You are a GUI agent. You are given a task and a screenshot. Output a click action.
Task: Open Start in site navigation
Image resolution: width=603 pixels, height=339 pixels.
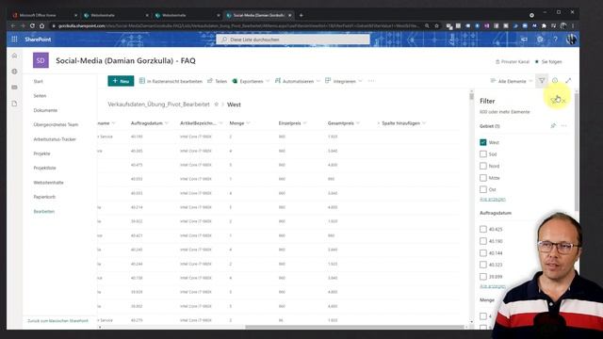click(38, 82)
